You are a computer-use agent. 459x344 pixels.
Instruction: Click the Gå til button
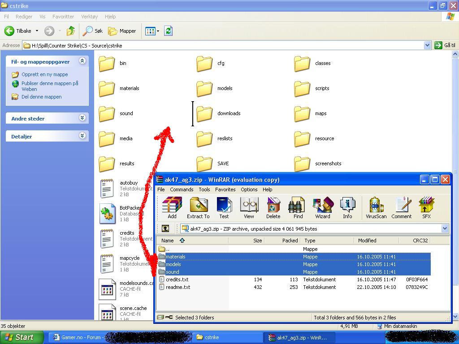pos(445,45)
